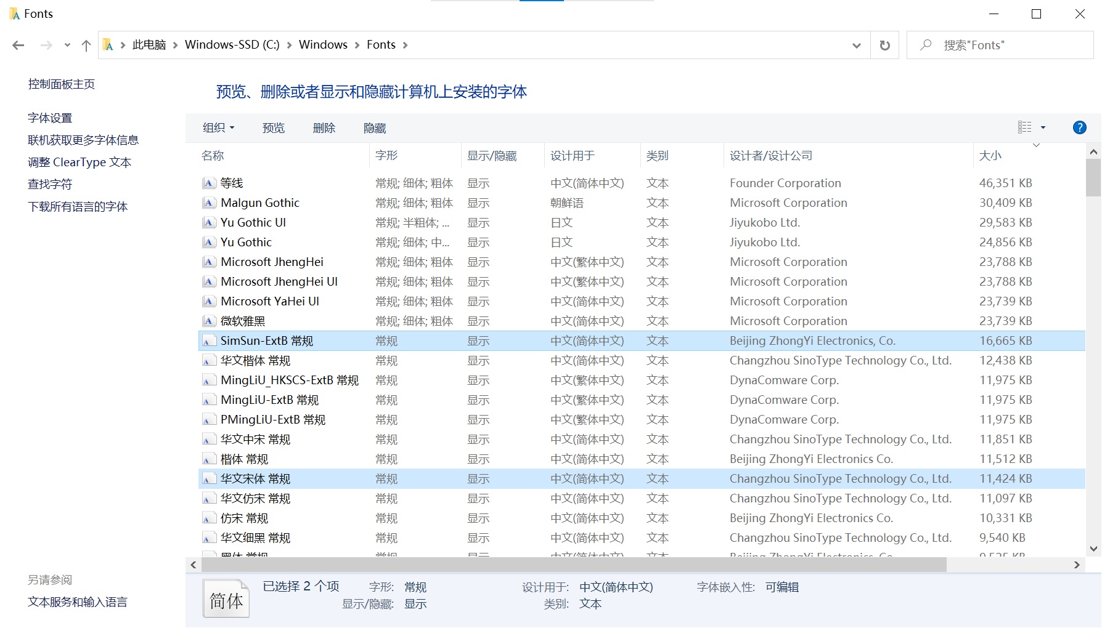Image resolution: width=1102 pixels, height=628 pixels.
Task: Select the Yu Gothic font icon
Action: click(x=209, y=242)
